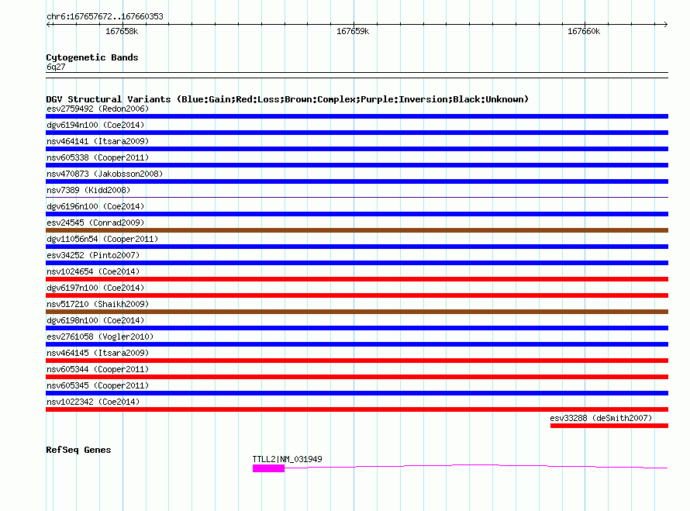
Task: Click the left arrowhead of the ruler
Action: pyautogui.click(x=49, y=25)
